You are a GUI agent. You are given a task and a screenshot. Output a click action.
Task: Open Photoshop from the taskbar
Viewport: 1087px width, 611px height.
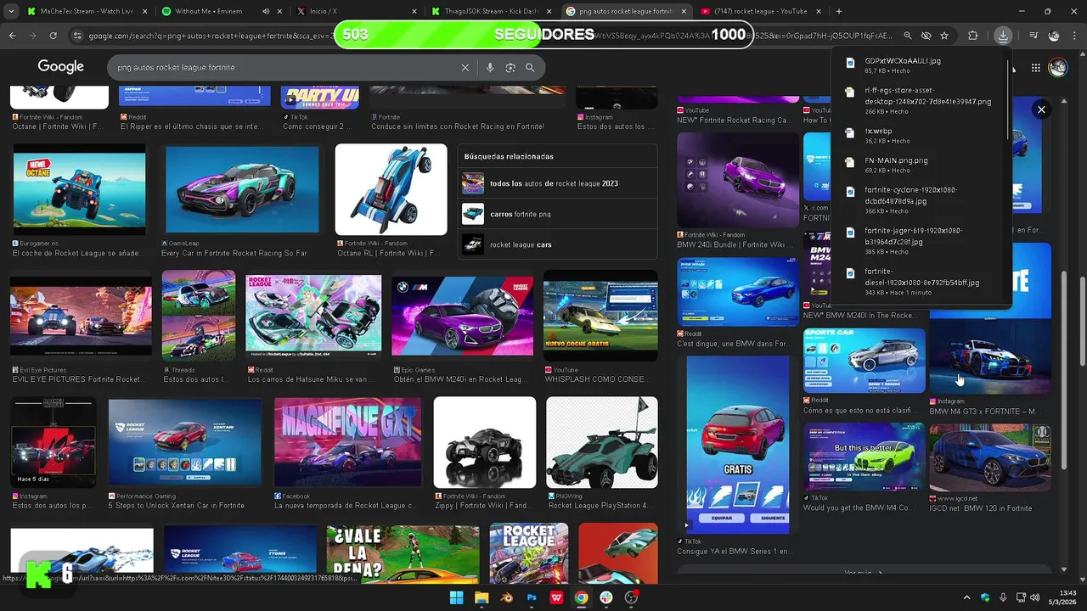(532, 597)
